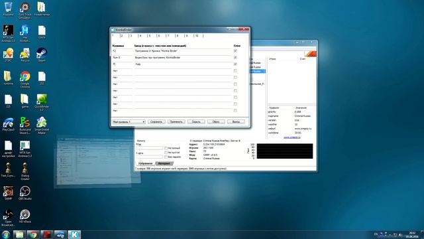Open 'Избранное' tab in SA-MP window
This screenshot has height=239, width=424.
coord(146,163)
